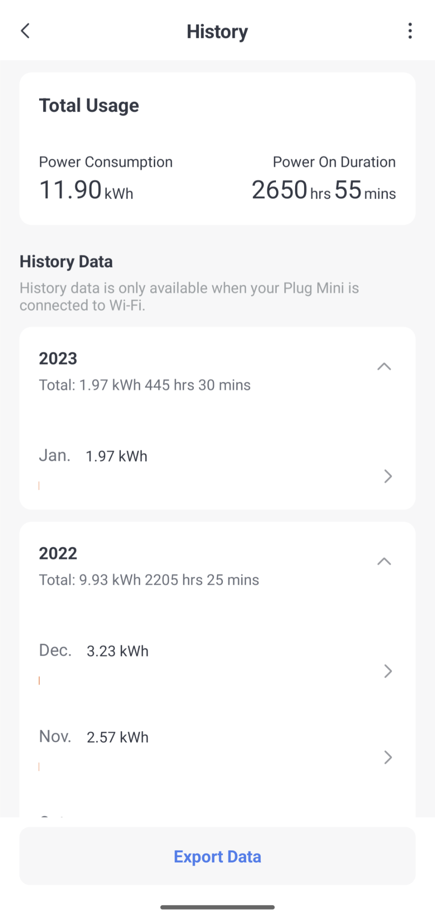Open January details via its right arrow
Image resolution: width=435 pixels, height=920 pixels.
coord(388,476)
